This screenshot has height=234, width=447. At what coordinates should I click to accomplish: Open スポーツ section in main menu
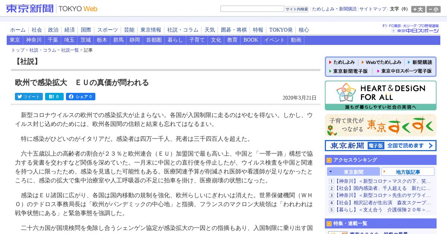coord(108,30)
